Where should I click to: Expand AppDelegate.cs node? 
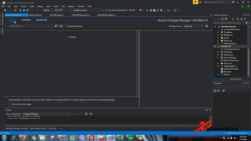pyautogui.click(x=218, y=66)
